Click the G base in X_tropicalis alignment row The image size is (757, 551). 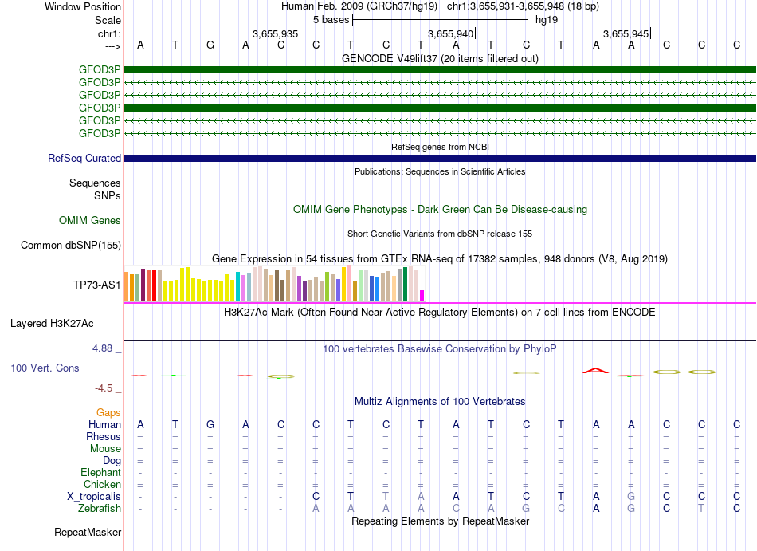631,497
